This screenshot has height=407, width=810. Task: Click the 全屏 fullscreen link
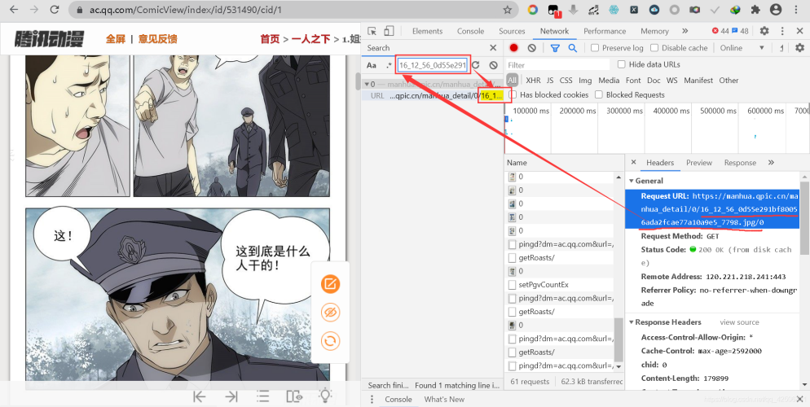[115, 39]
